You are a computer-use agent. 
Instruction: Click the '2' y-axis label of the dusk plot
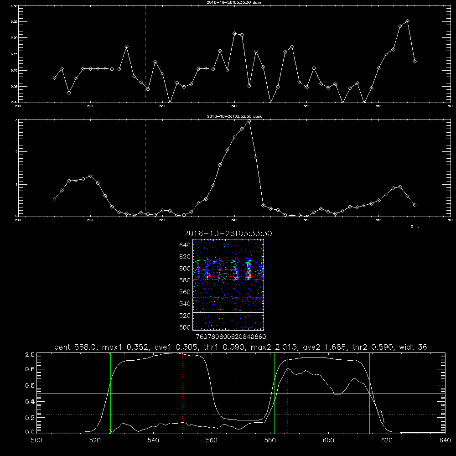(x=16, y=152)
